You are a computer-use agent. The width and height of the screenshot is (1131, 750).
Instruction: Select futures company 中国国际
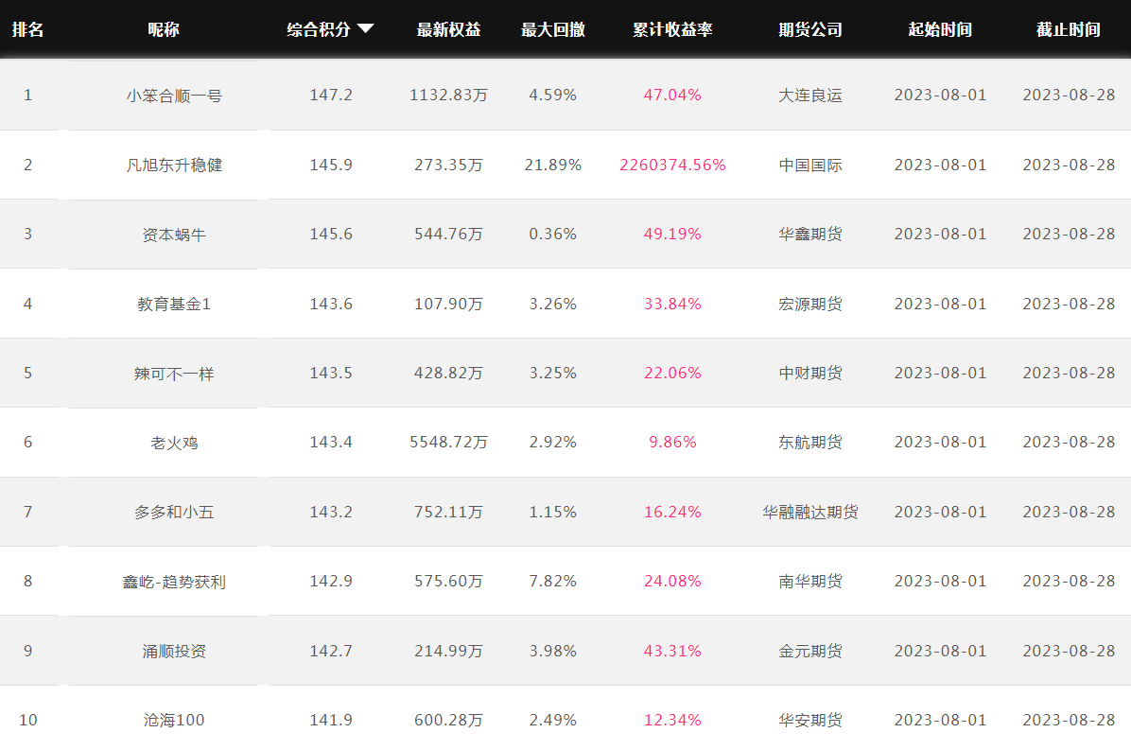click(810, 166)
